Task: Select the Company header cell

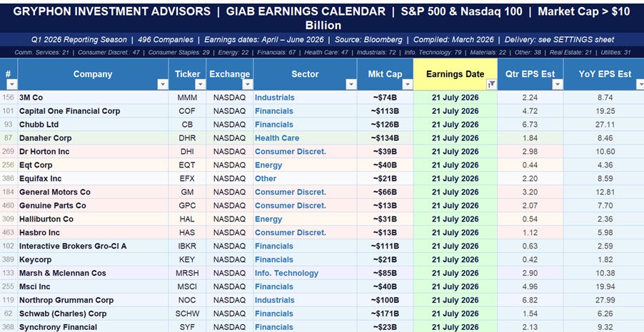Action: point(93,74)
